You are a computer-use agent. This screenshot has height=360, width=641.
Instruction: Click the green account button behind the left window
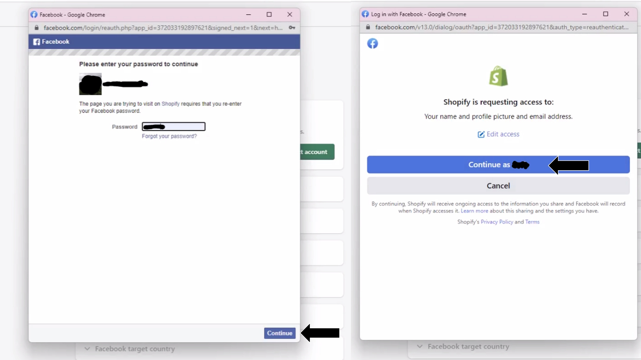tap(317, 152)
